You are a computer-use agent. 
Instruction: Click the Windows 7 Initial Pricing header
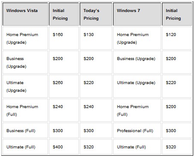(x=177, y=14)
